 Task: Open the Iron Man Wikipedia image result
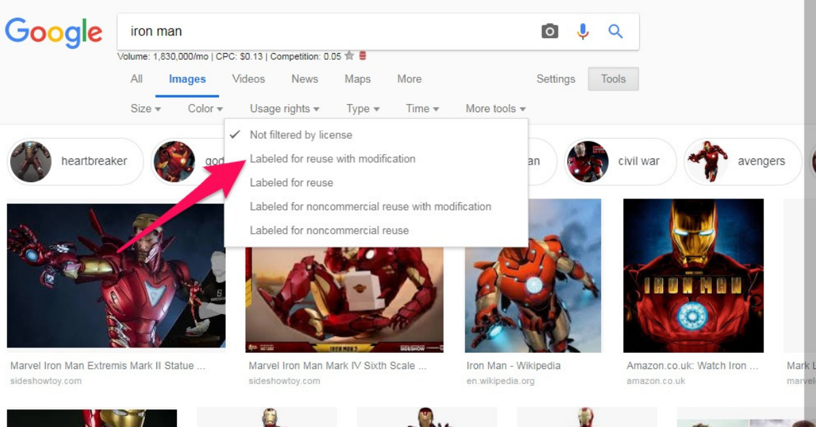(x=533, y=275)
